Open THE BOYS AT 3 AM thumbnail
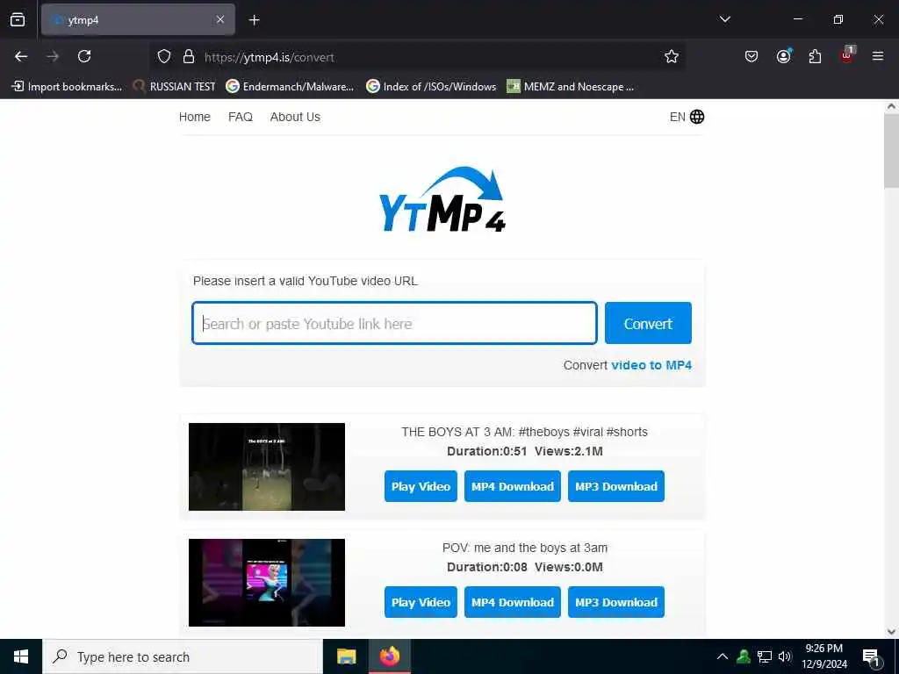The image size is (899, 674). coord(267,467)
